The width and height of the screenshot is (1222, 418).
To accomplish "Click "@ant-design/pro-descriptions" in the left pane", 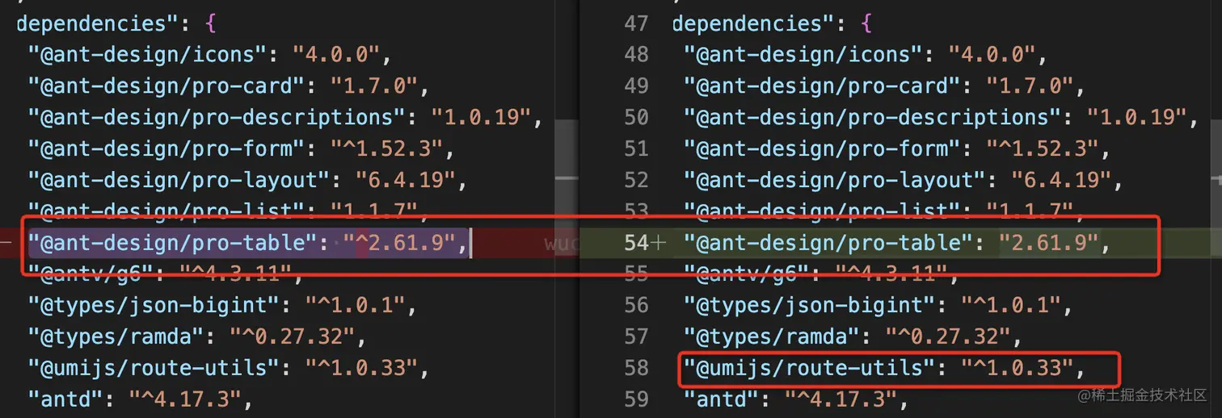I will 216,118.
